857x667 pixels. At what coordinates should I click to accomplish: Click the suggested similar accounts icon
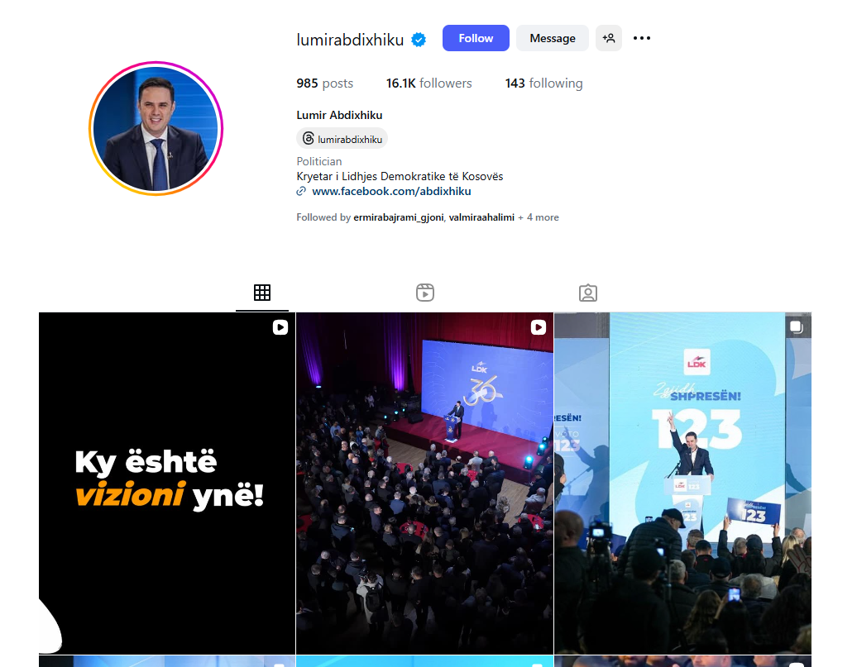[x=609, y=38]
